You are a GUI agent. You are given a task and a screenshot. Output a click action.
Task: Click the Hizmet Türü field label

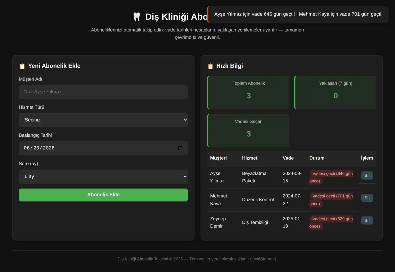point(32,107)
